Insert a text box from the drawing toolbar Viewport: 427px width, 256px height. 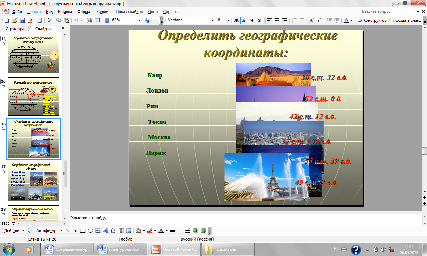pos(98,231)
